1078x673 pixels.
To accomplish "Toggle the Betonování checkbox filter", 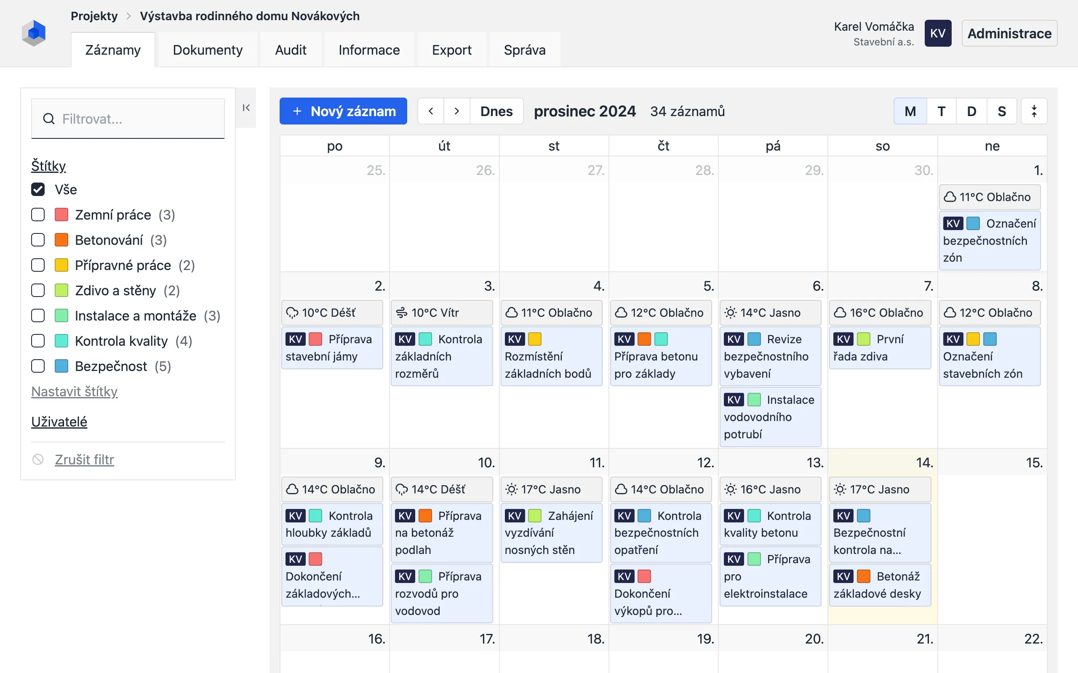I will 37,240.
